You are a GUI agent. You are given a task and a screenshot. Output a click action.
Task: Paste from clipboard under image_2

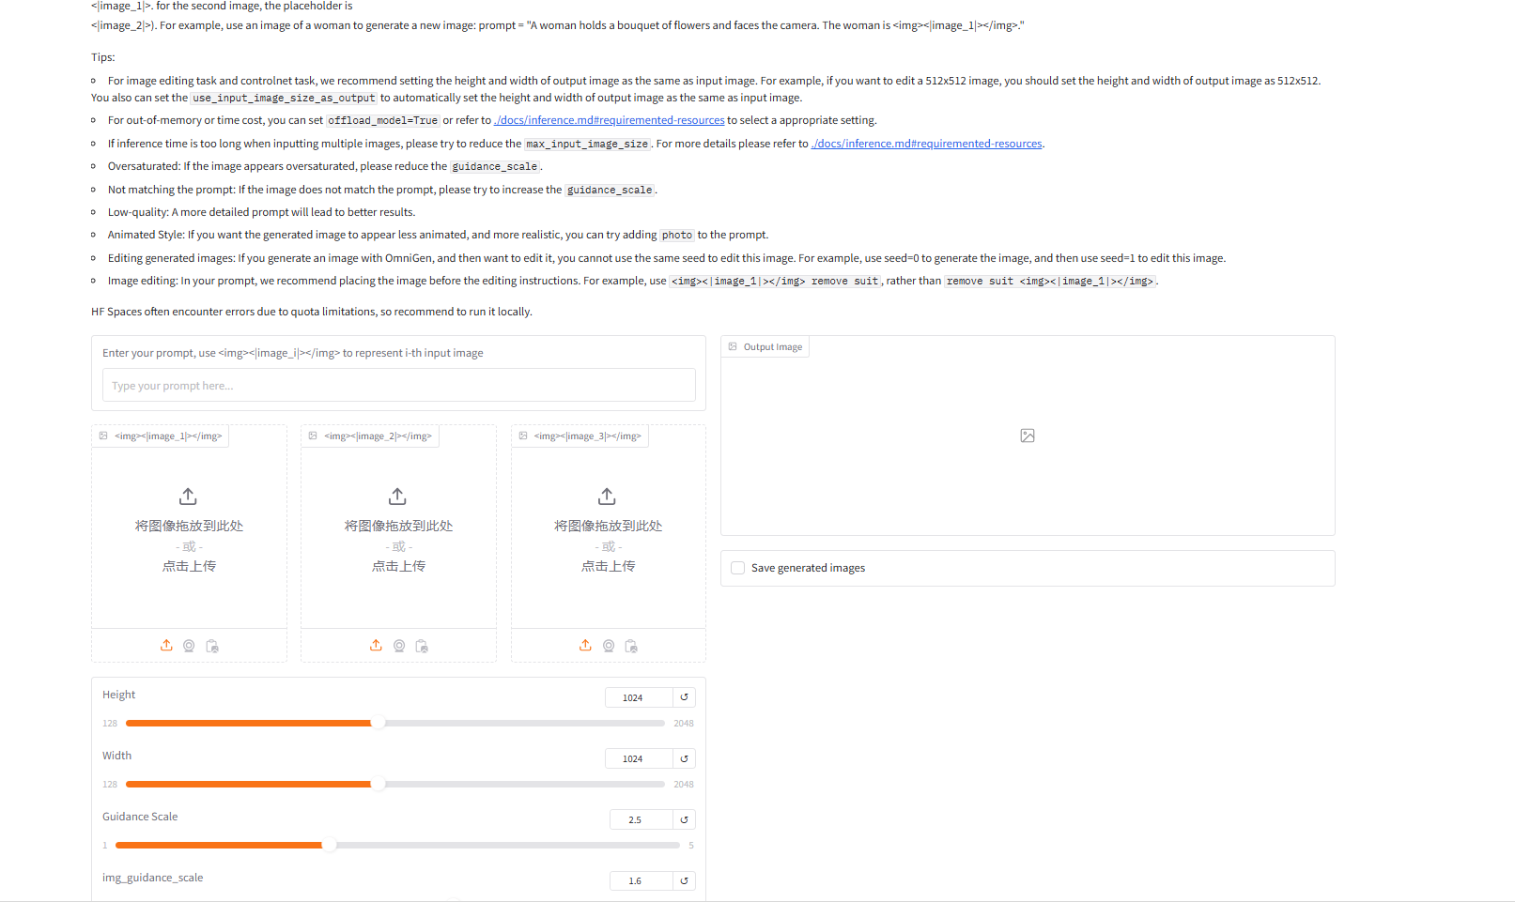coord(422,646)
